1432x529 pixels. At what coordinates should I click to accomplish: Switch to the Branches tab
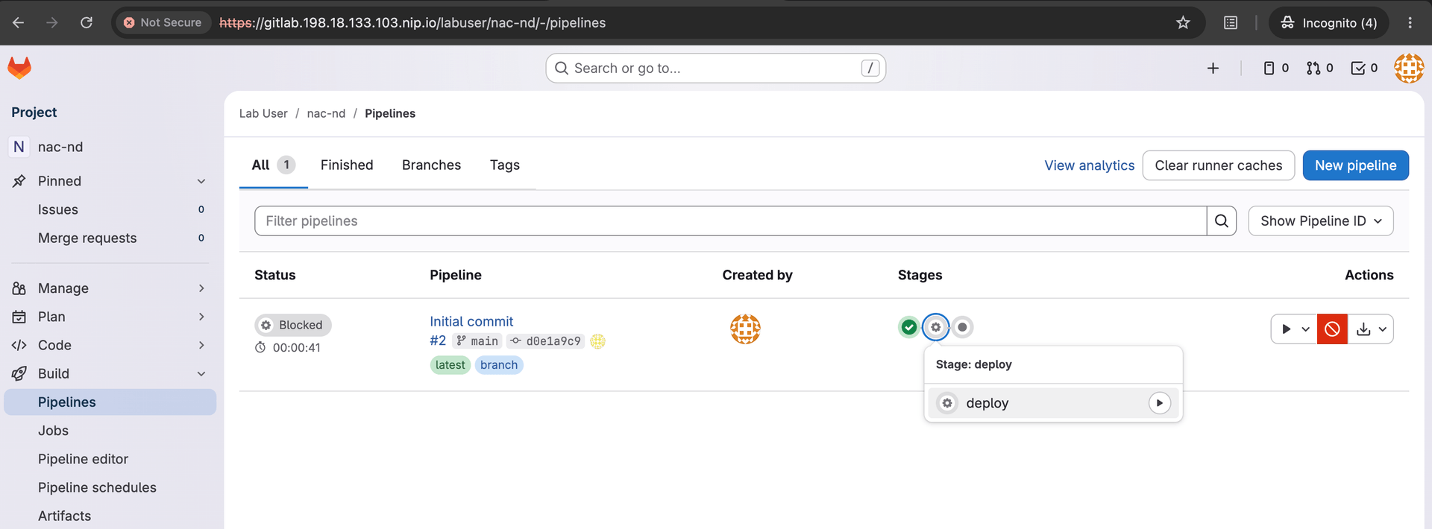(431, 165)
